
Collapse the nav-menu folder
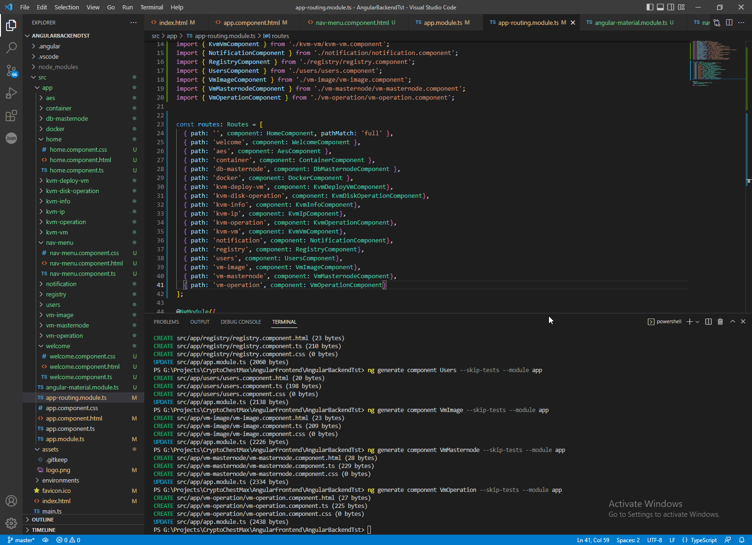click(60, 243)
